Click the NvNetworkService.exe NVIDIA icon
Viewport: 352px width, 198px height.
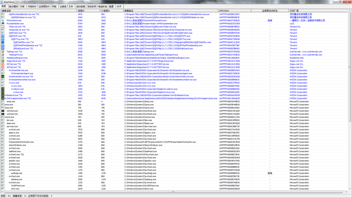tap(3, 77)
